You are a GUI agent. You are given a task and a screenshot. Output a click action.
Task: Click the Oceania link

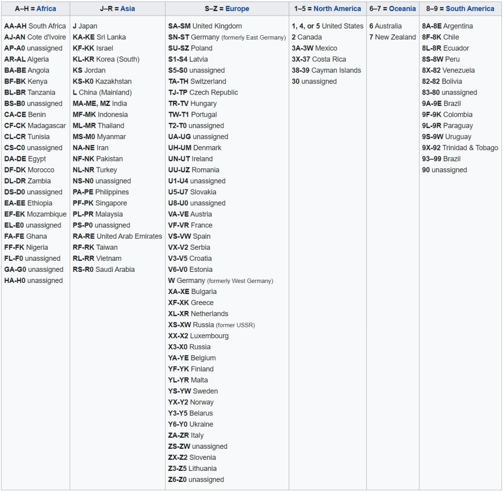click(x=402, y=9)
